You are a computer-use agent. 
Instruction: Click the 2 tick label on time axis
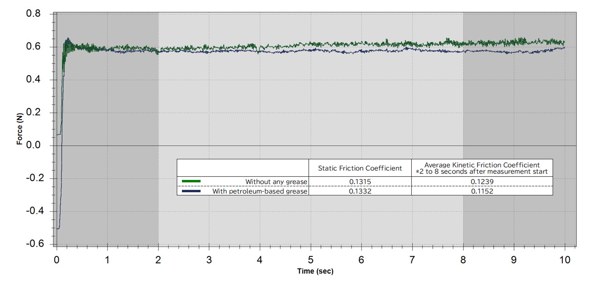(158, 260)
